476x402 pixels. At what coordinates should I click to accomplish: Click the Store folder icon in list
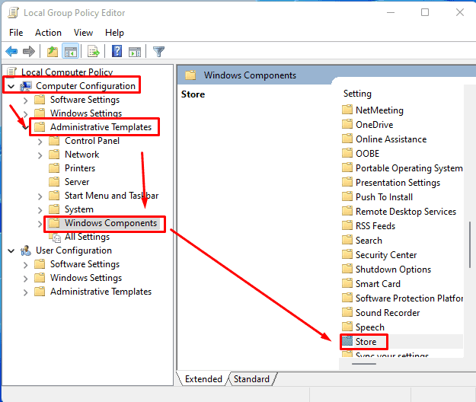347,341
